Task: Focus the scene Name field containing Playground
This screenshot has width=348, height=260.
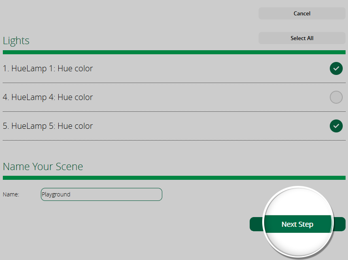Action: pos(101,194)
